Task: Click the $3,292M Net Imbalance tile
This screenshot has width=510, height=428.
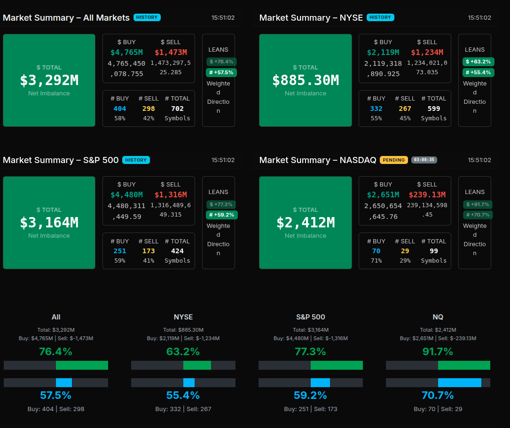Action: 49,80
